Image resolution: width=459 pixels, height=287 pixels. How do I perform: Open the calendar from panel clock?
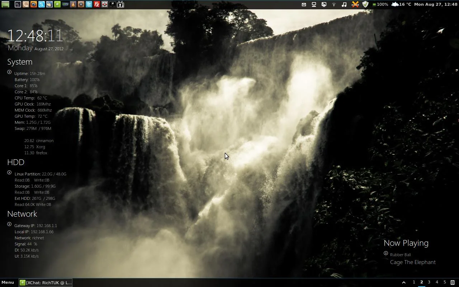436,4
